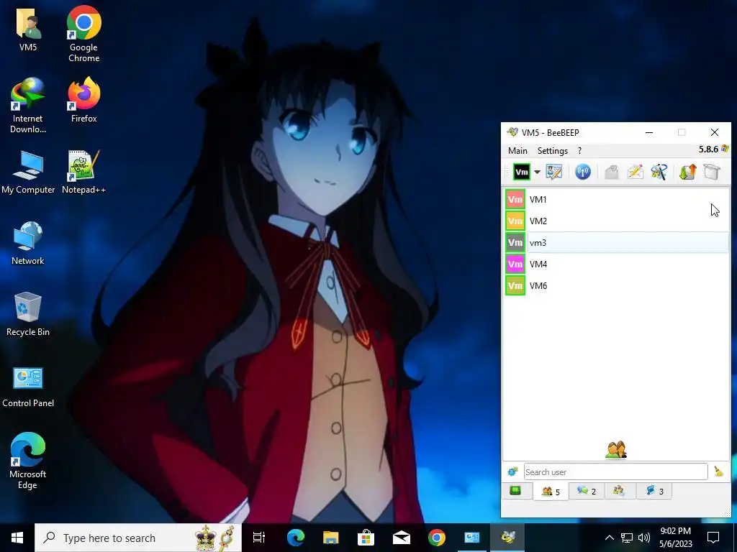Open Task View on the taskbar
The image size is (737, 552).
[259, 538]
